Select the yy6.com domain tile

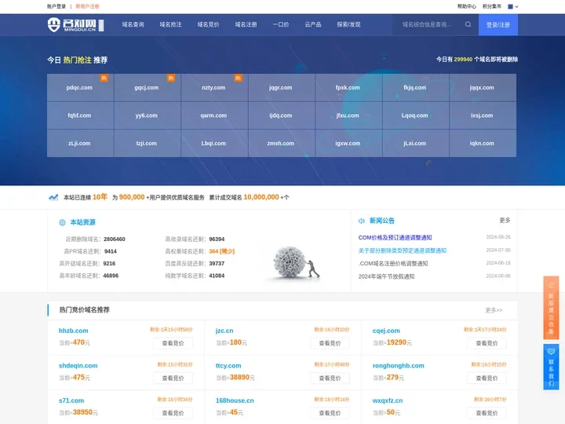pyautogui.click(x=147, y=115)
